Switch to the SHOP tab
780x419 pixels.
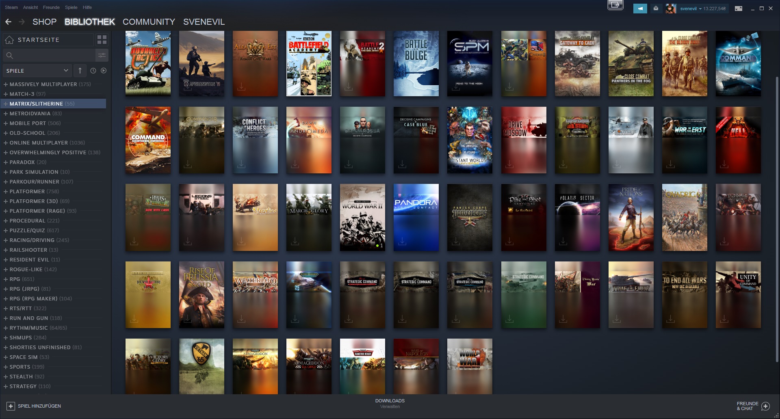(x=44, y=22)
